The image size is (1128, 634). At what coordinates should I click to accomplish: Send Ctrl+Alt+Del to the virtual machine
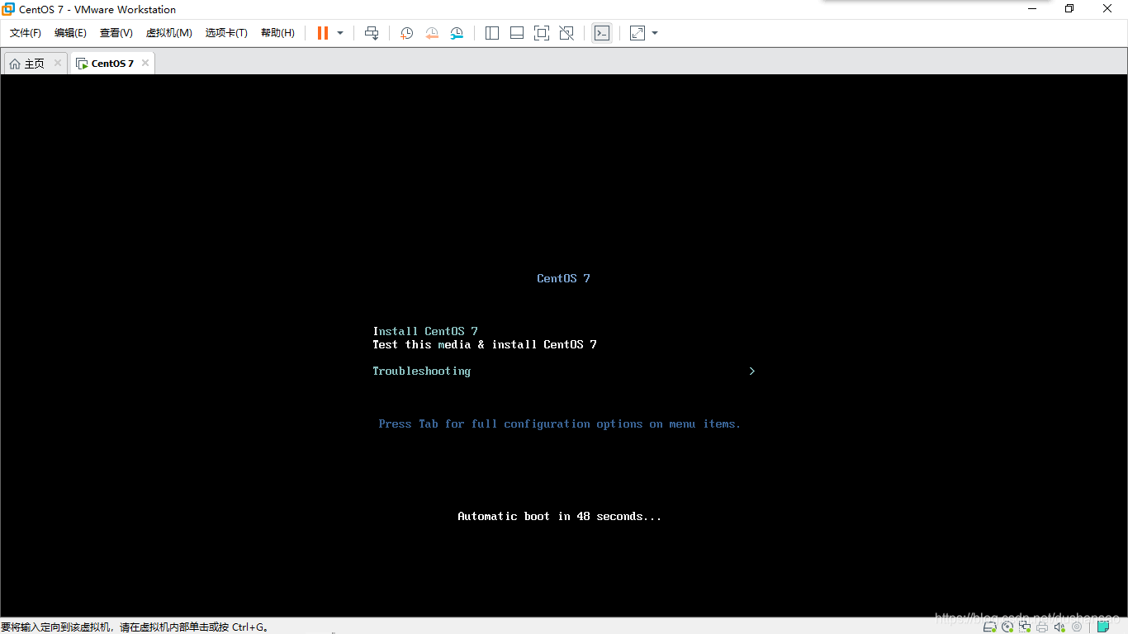pyautogui.click(x=372, y=33)
